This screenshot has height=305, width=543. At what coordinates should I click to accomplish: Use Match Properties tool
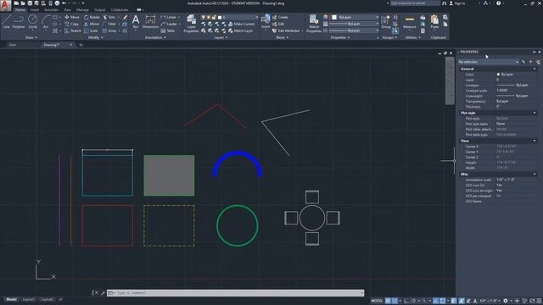click(x=314, y=24)
